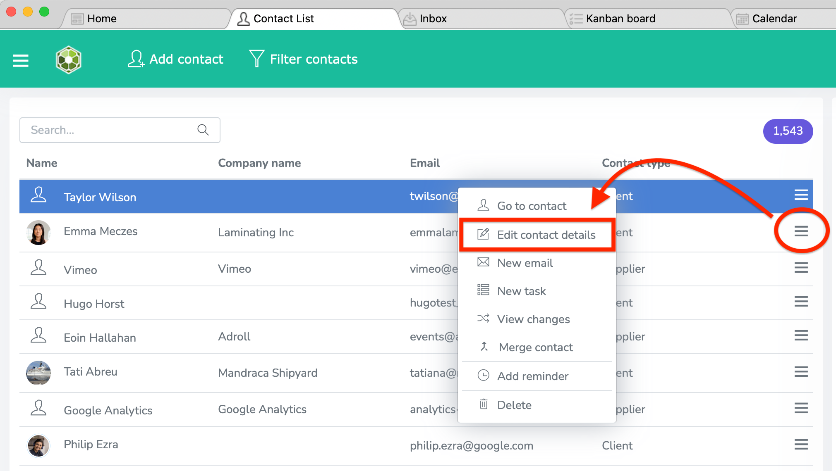Click Tati Abreu's ship avatar thumbnail
The image size is (836, 471).
coord(38,372)
